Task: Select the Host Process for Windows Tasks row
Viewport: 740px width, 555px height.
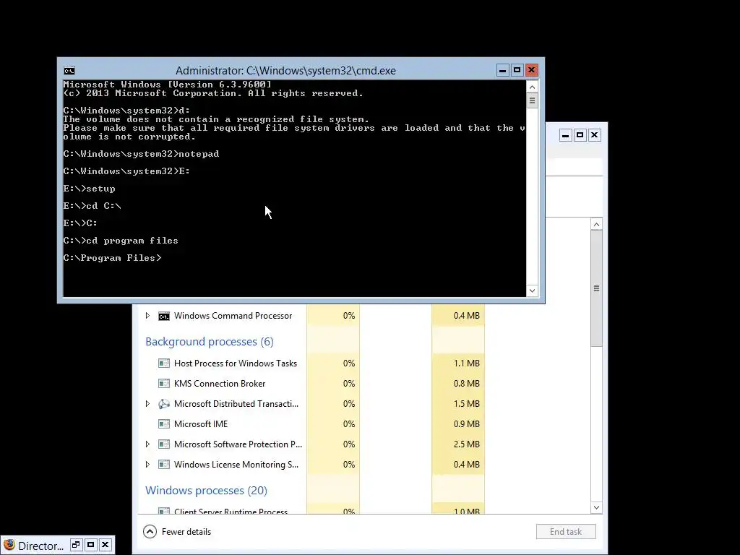Action: tap(311, 363)
